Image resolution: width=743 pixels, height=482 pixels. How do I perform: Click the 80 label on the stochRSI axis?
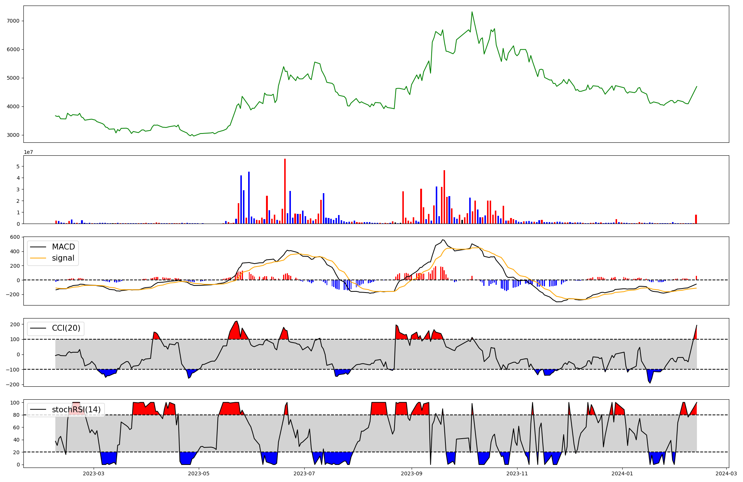pos(16,415)
